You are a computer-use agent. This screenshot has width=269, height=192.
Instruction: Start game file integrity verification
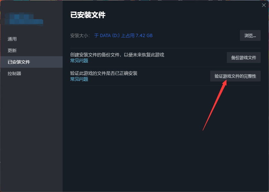point(235,76)
